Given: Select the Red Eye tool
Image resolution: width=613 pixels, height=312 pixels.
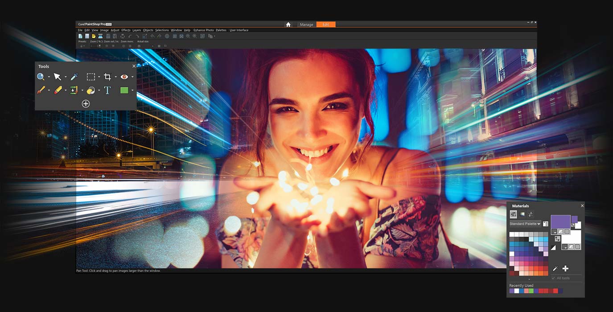Looking at the screenshot, I should [124, 77].
